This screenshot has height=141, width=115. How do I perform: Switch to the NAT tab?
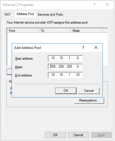coord(8,14)
